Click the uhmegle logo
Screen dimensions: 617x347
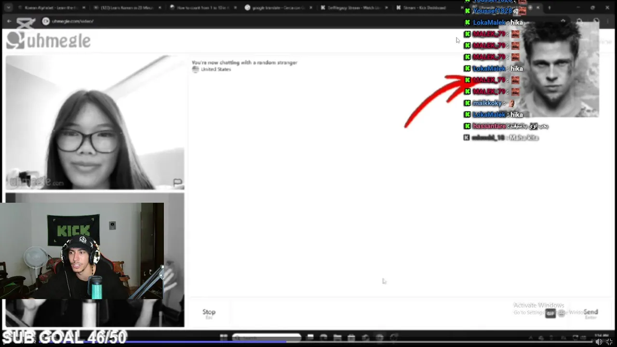click(48, 41)
